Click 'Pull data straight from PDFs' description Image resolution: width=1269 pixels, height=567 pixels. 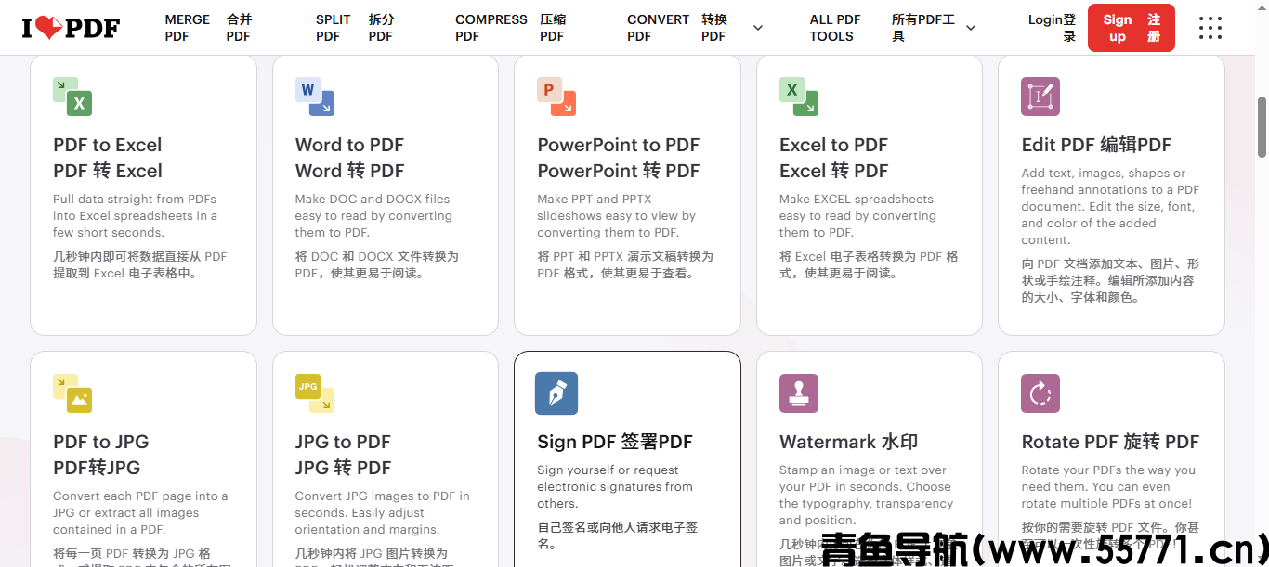pyautogui.click(x=136, y=215)
